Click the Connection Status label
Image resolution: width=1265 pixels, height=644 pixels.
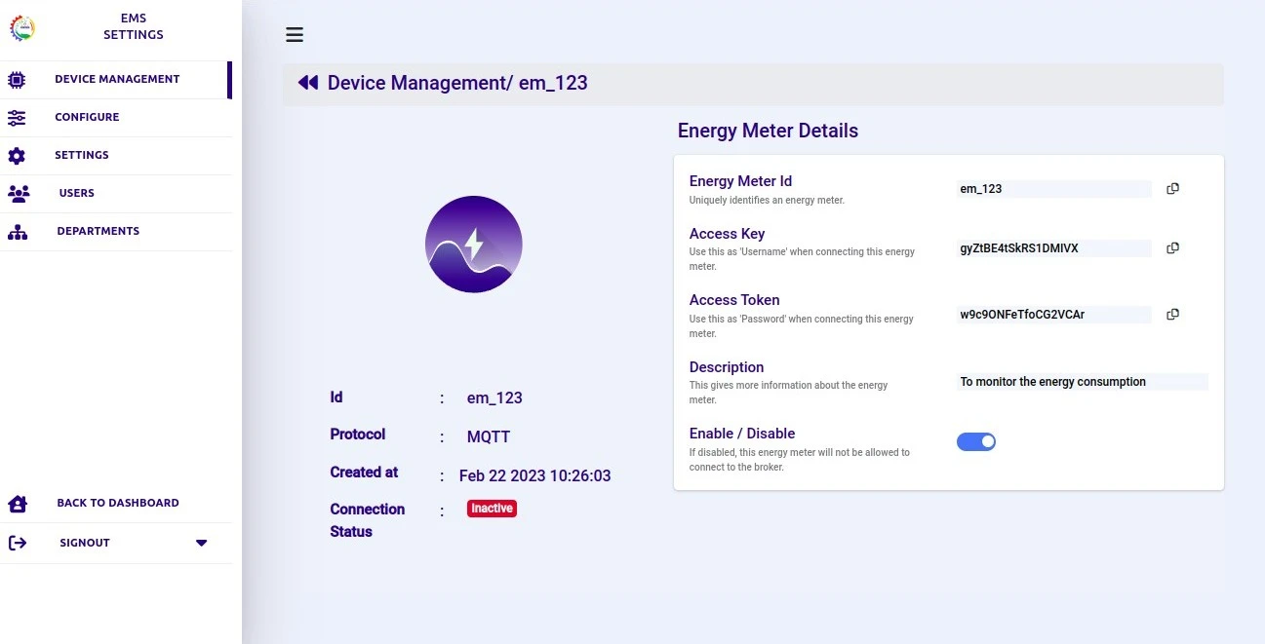pos(368,520)
